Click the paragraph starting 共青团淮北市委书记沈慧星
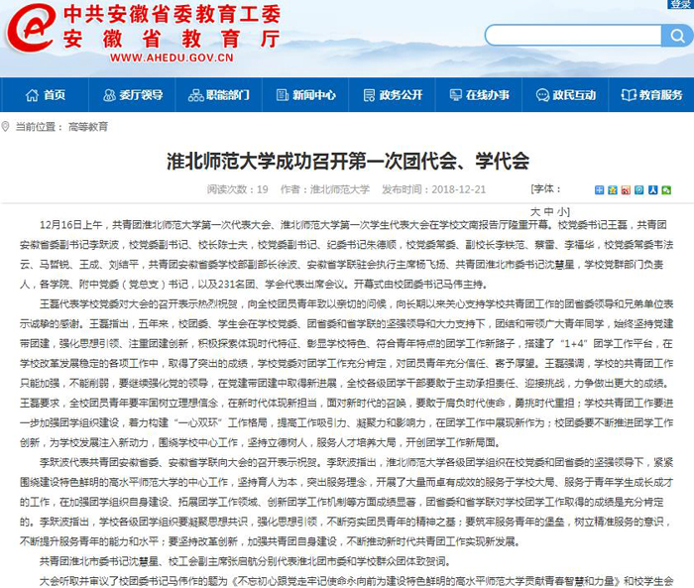This screenshot has width=694, height=588. tap(245, 561)
